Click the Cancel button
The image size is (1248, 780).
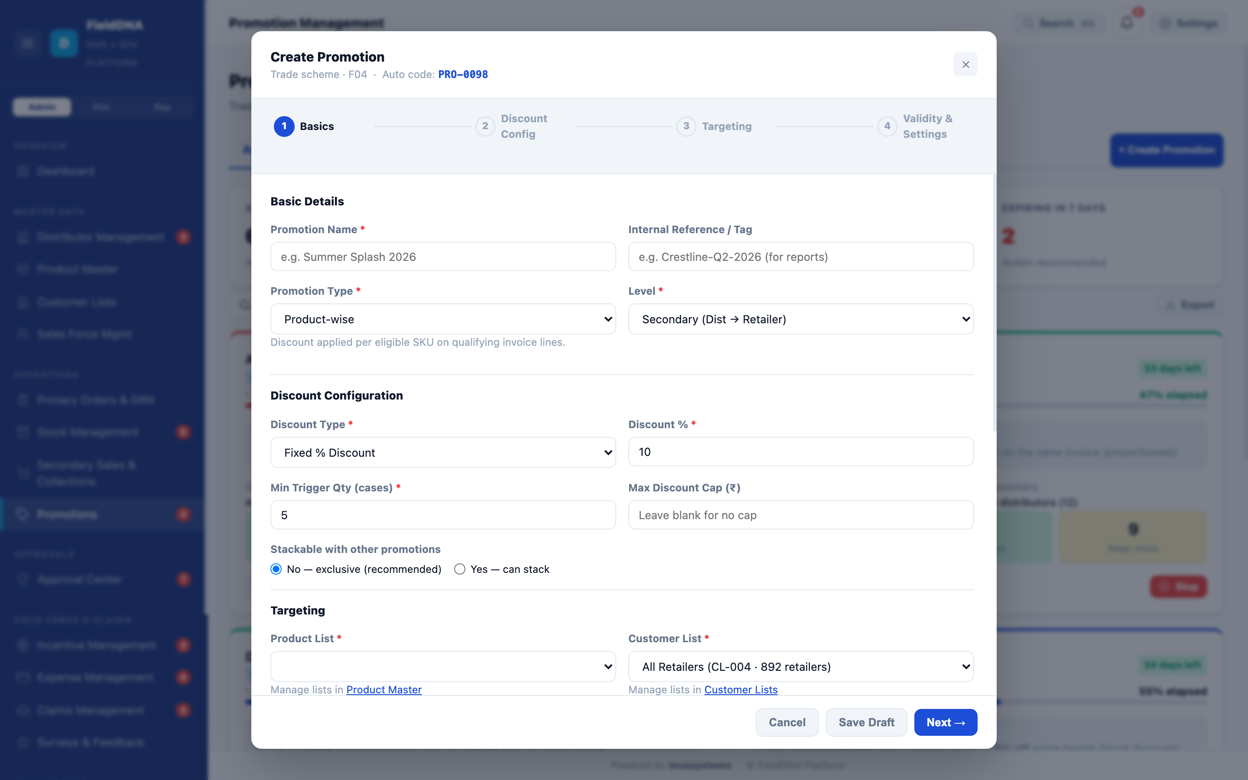(786, 722)
